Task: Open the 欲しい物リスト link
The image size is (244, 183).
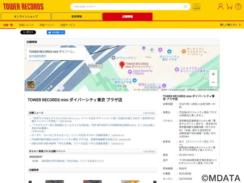Action: (x=230, y=25)
